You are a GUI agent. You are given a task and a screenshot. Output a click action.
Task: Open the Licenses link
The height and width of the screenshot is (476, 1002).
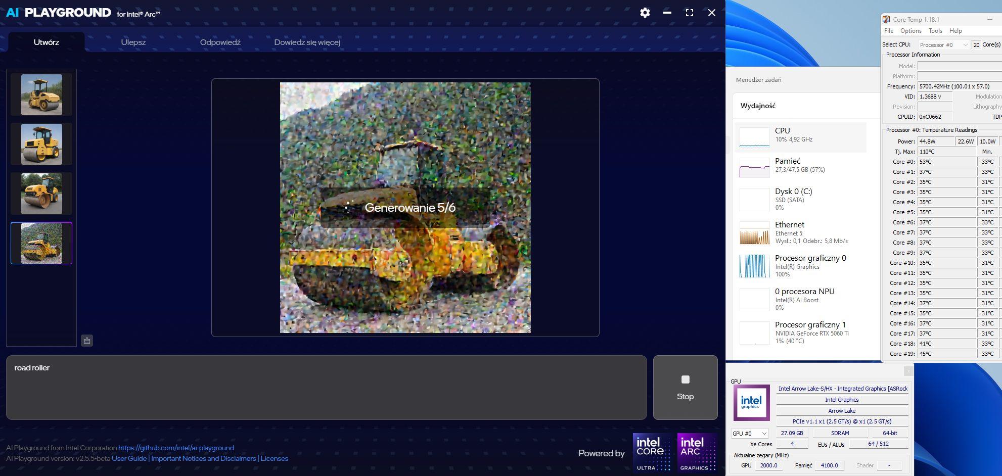click(275, 458)
